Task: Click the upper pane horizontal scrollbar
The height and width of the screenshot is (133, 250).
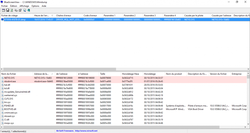Action: click(60, 69)
